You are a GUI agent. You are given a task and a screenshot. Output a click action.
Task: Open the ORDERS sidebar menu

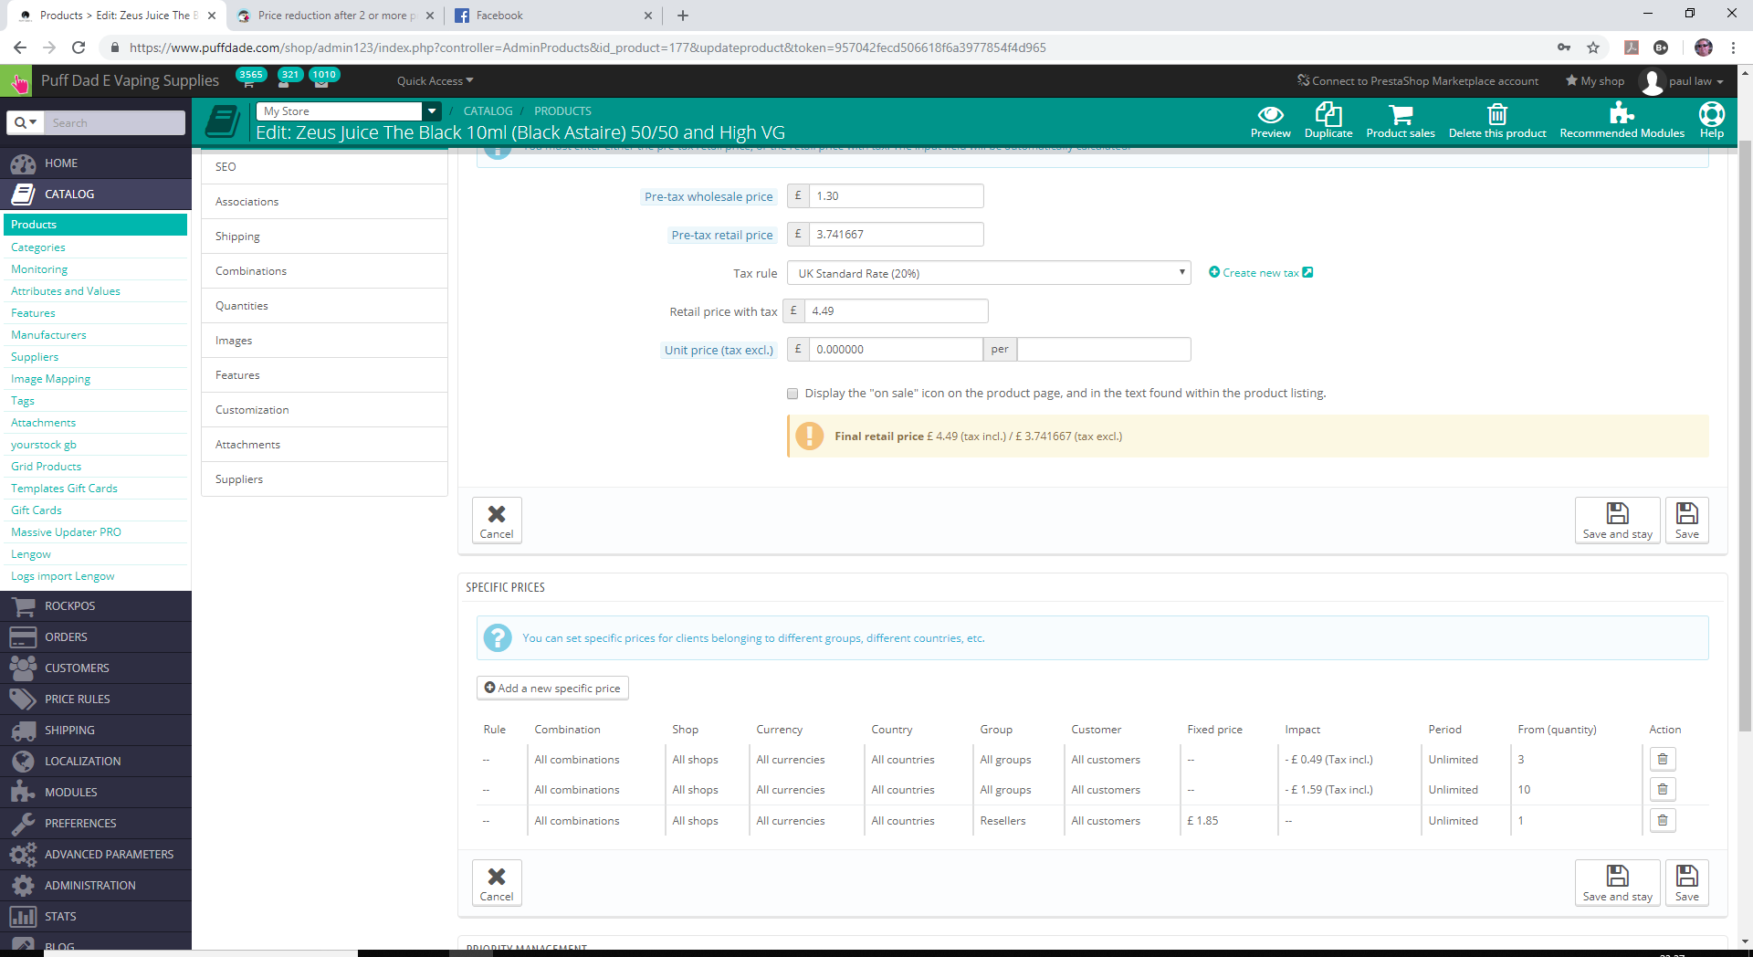click(x=96, y=637)
